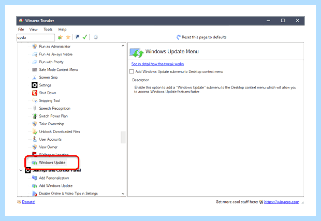This screenshot has height=221, width=321.
Task: Click the Run as Administrator shield icon
Action: coord(35,47)
